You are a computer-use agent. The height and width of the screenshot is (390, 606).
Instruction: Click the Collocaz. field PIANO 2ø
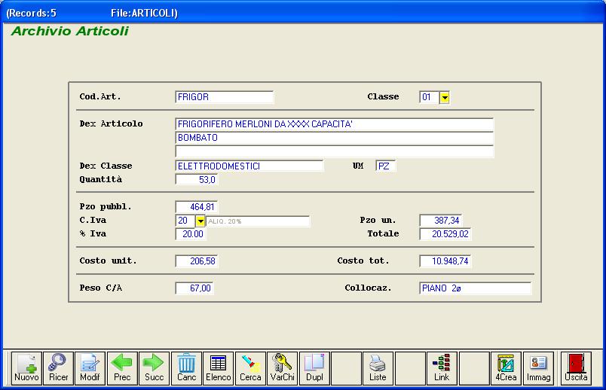(x=476, y=288)
